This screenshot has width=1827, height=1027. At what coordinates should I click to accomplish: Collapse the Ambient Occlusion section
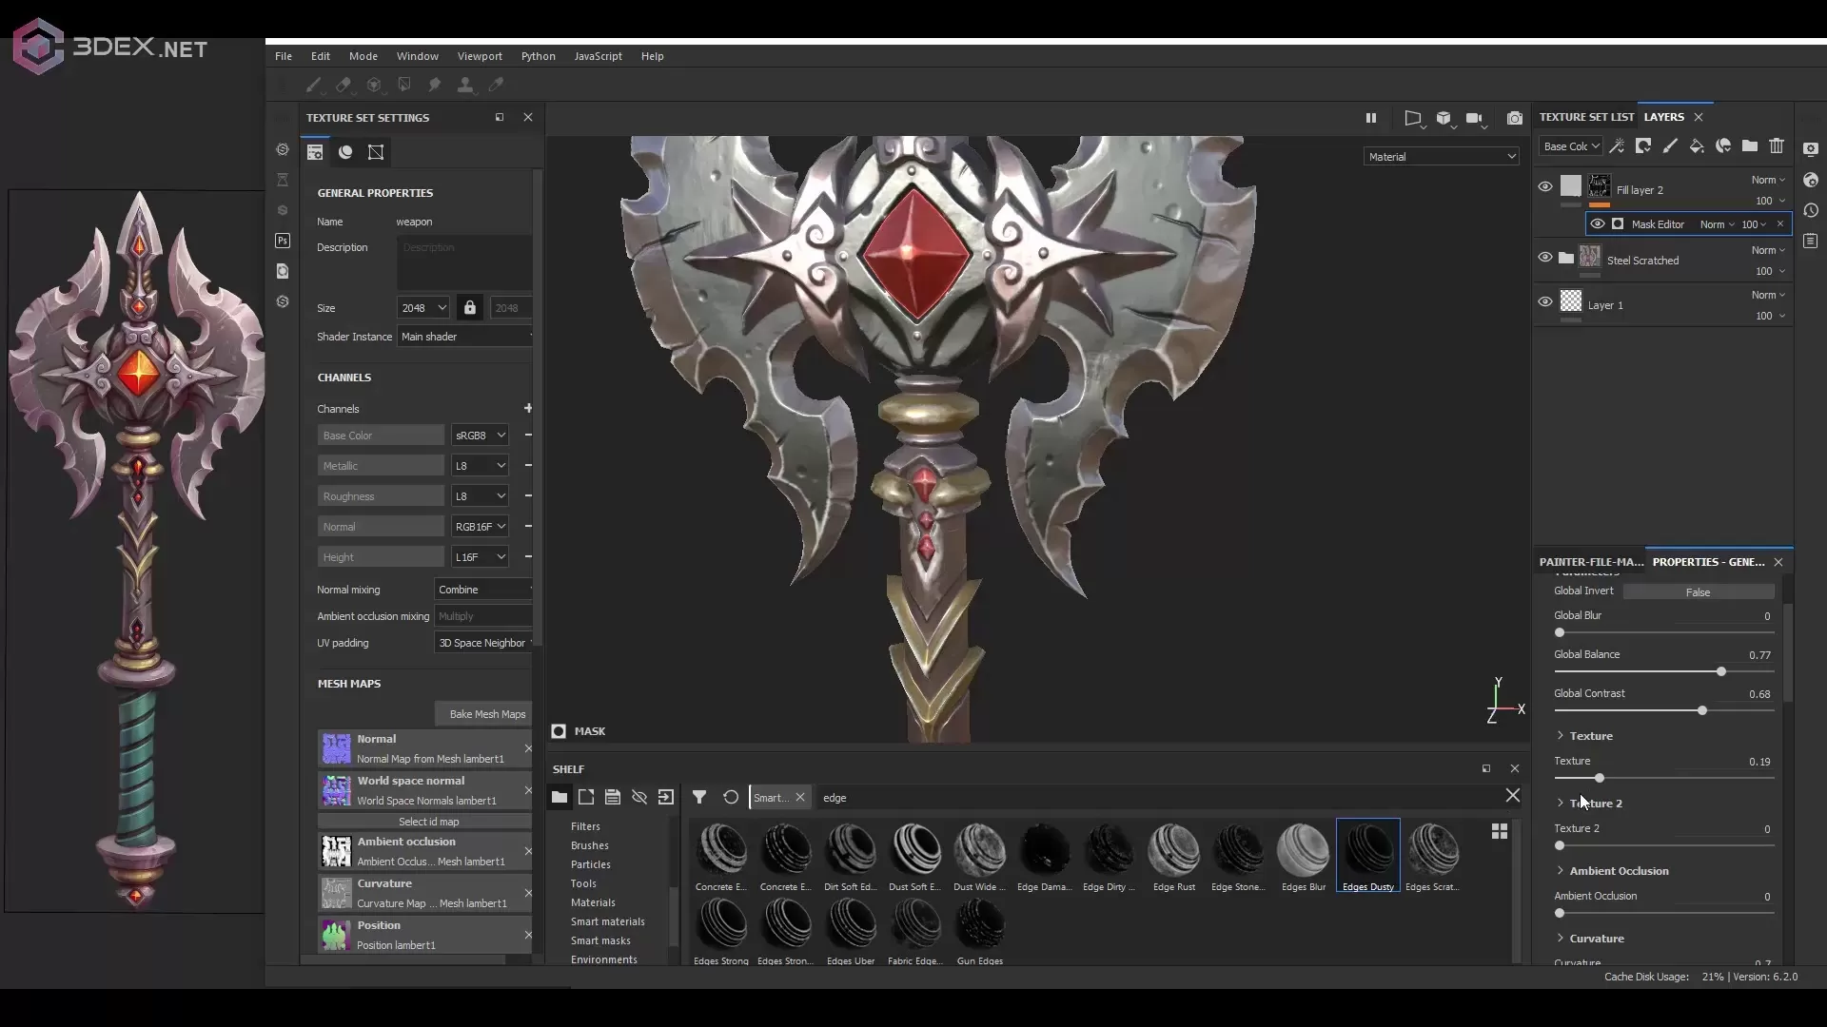(x=1561, y=870)
